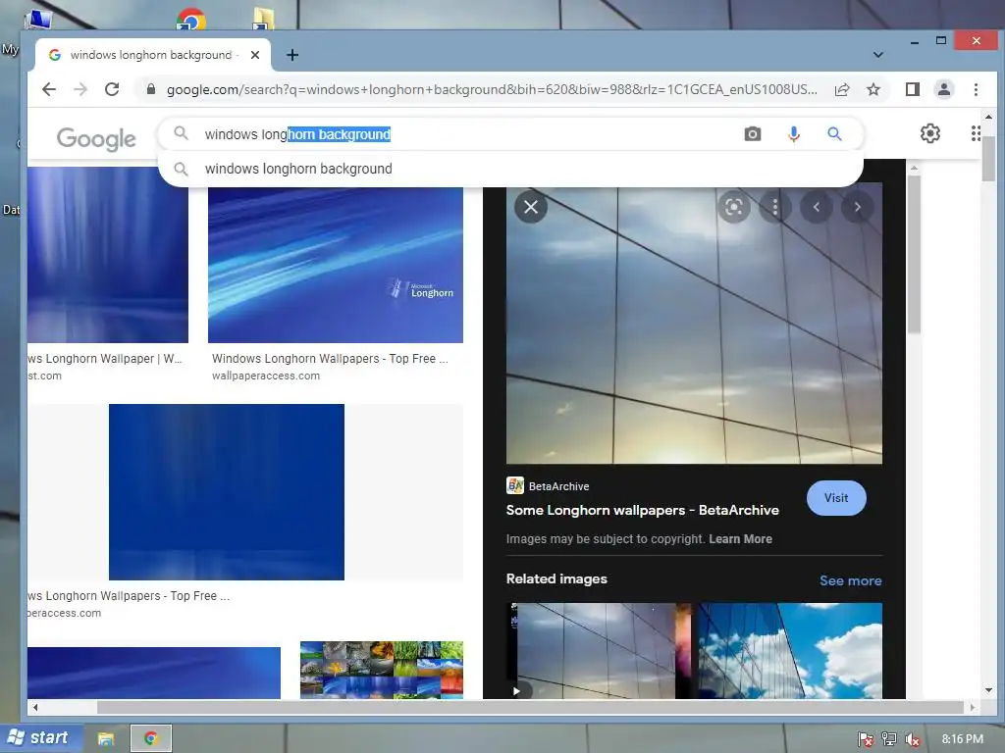Image resolution: width=1005 pixels, height=753 pixels.
Task: Share this page from the address bar
Action: tap(842, 89)
